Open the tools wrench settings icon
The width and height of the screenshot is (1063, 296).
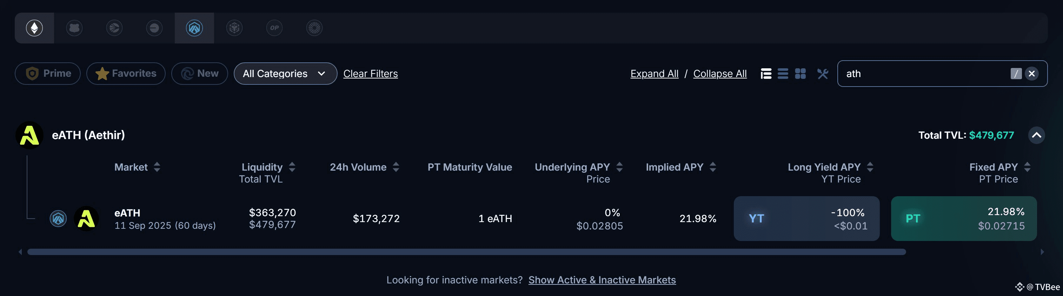[x=823, y=74]
